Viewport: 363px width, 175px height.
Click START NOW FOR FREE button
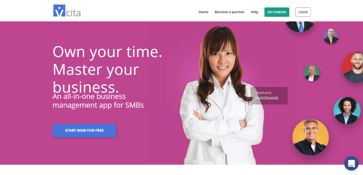pyautogui.click(x=84, y=130)
